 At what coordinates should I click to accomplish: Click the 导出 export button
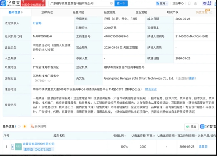point(191,127)
